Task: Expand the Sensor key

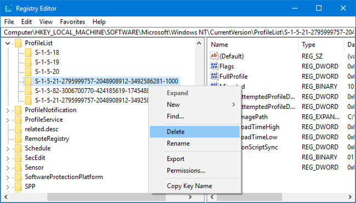Action: [8, 167]
